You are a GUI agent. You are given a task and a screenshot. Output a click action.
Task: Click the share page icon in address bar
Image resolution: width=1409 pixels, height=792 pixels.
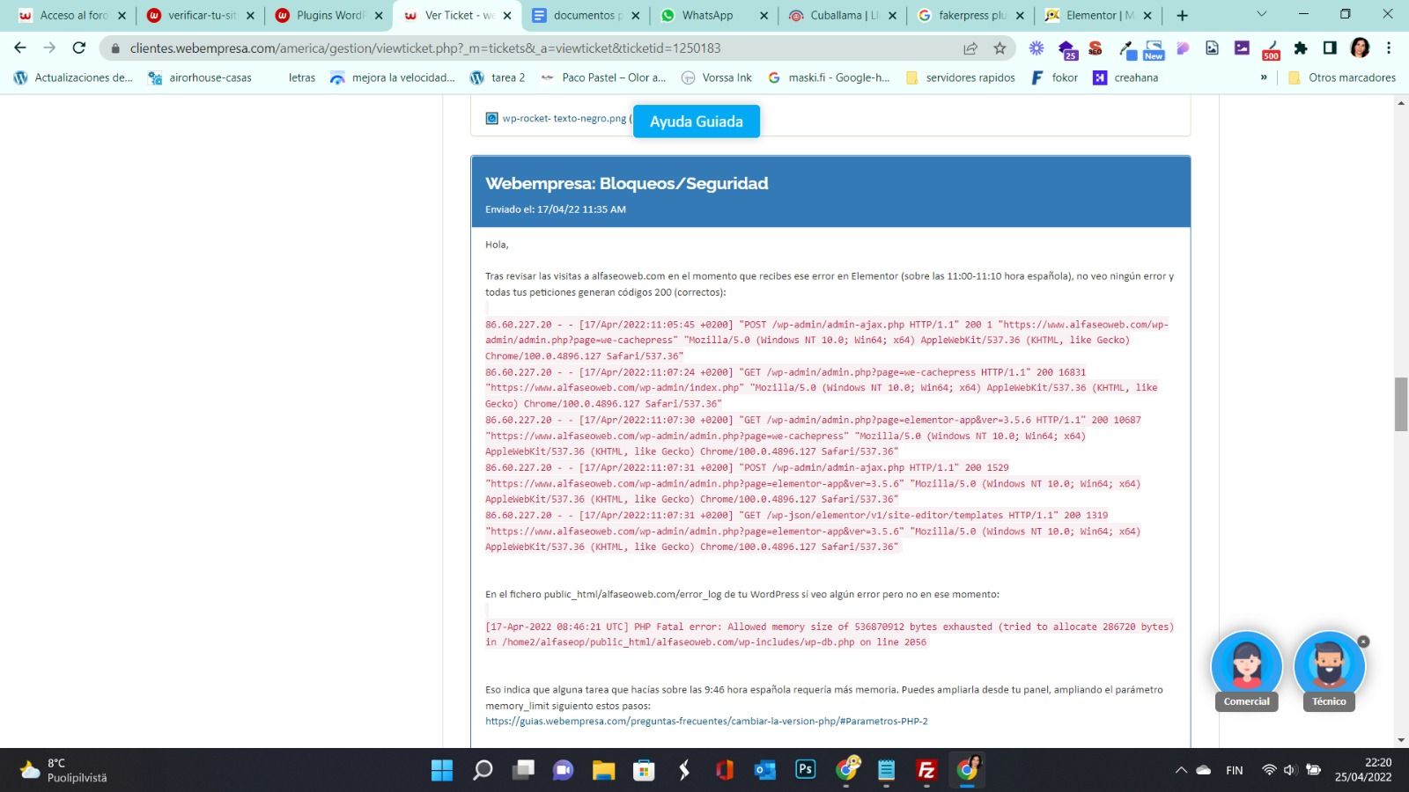click(970, 48)
